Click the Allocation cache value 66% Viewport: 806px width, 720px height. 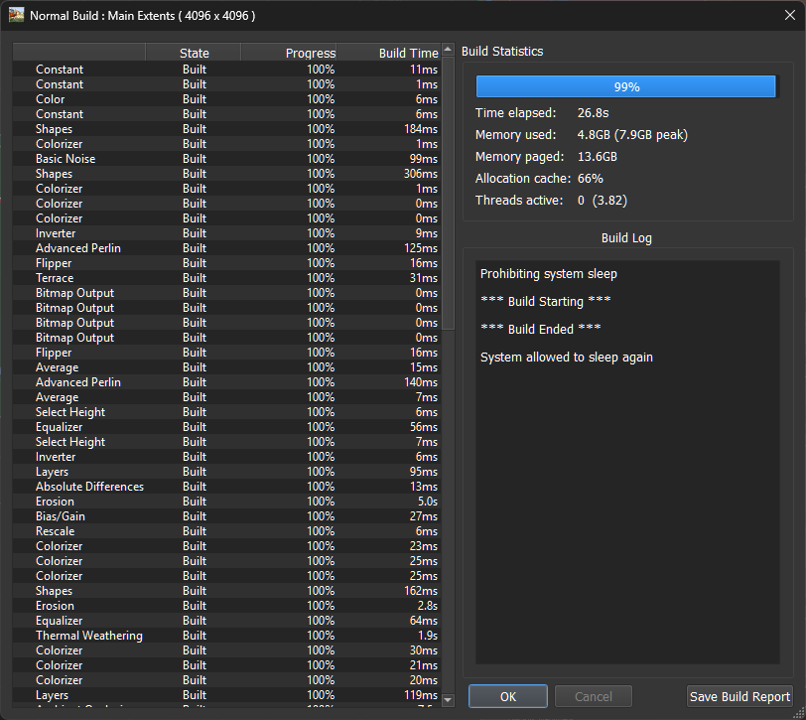(590, 179)
